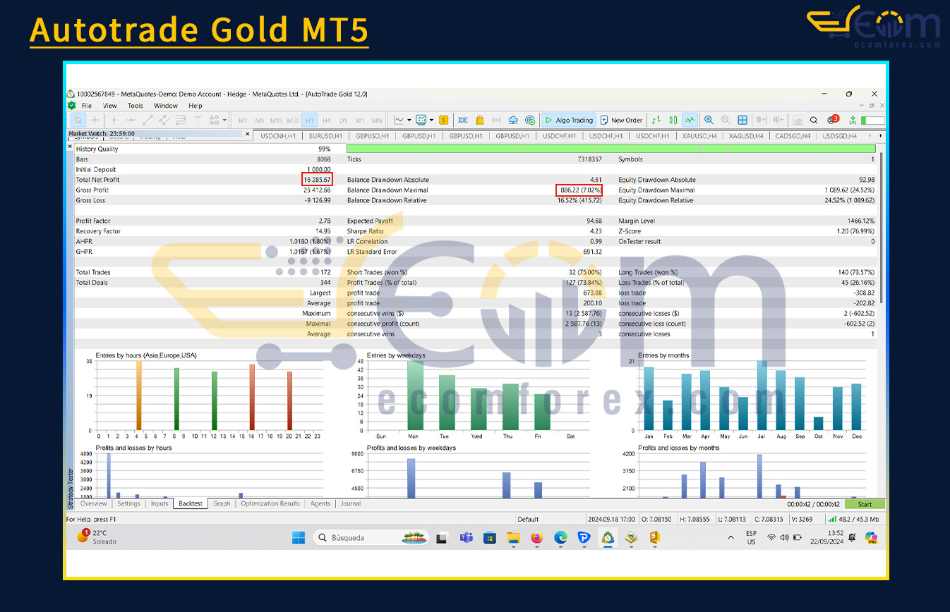Switch chart timeframe to M1
950x612 pixels.
coord(243,121)
